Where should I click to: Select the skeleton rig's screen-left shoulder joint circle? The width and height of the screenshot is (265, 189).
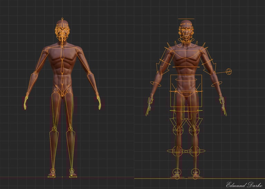click(47, 50)
